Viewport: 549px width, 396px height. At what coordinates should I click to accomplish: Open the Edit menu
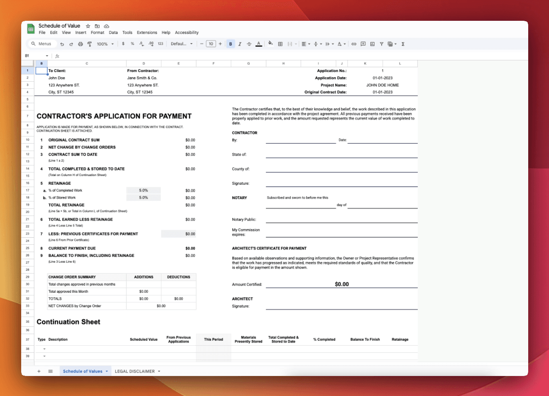coord(54,32)
